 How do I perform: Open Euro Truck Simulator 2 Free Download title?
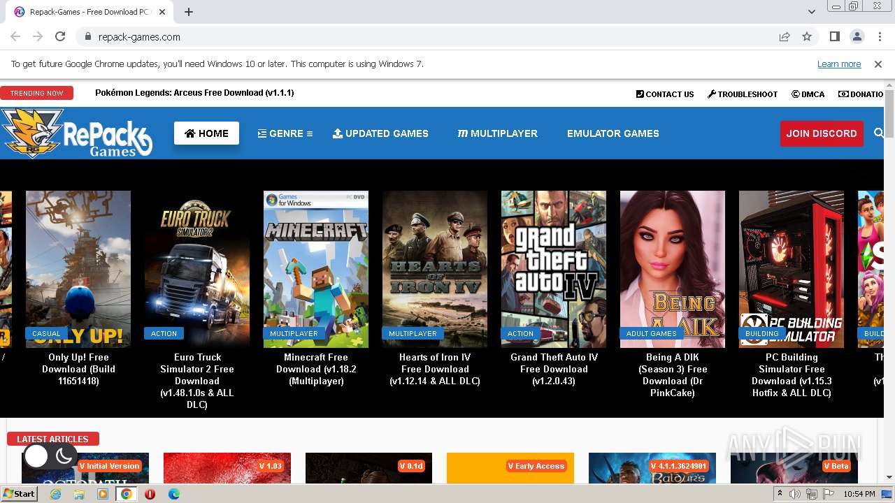(197, 381)
